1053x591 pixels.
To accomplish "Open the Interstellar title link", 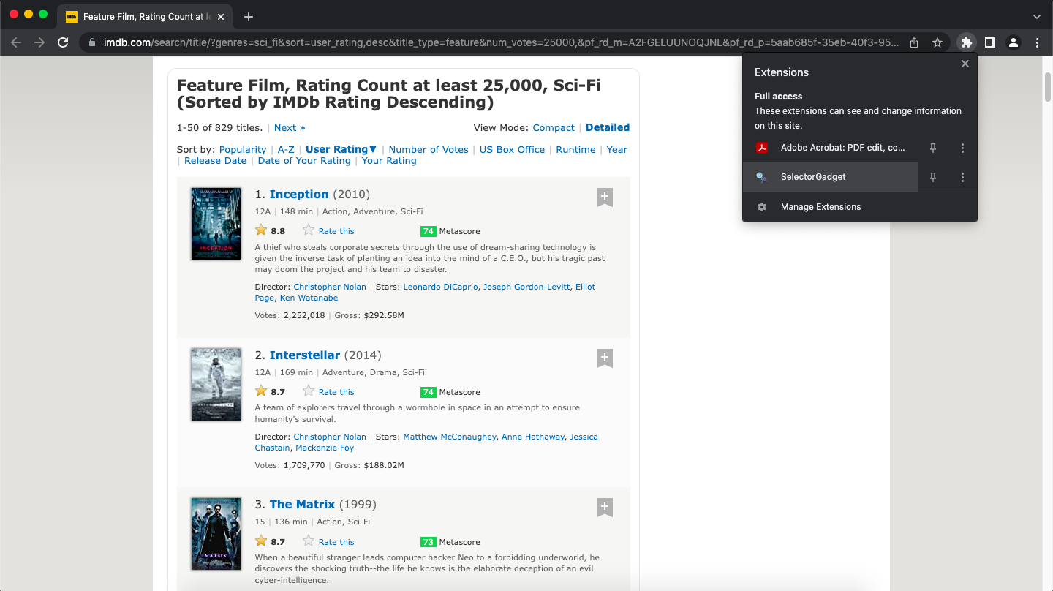I will point(305,355).
